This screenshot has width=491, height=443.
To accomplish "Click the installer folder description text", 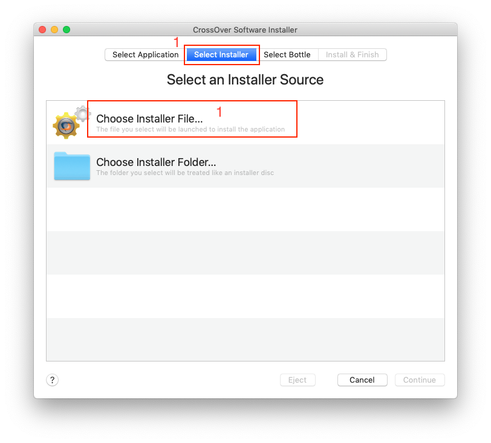I will [x=184, y=173].
